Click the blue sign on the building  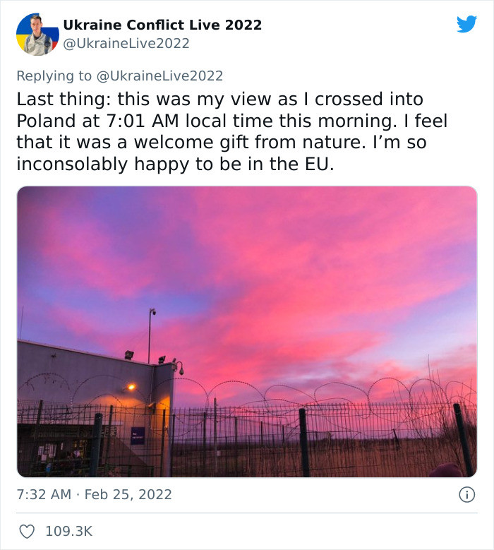tap(138, 436)
